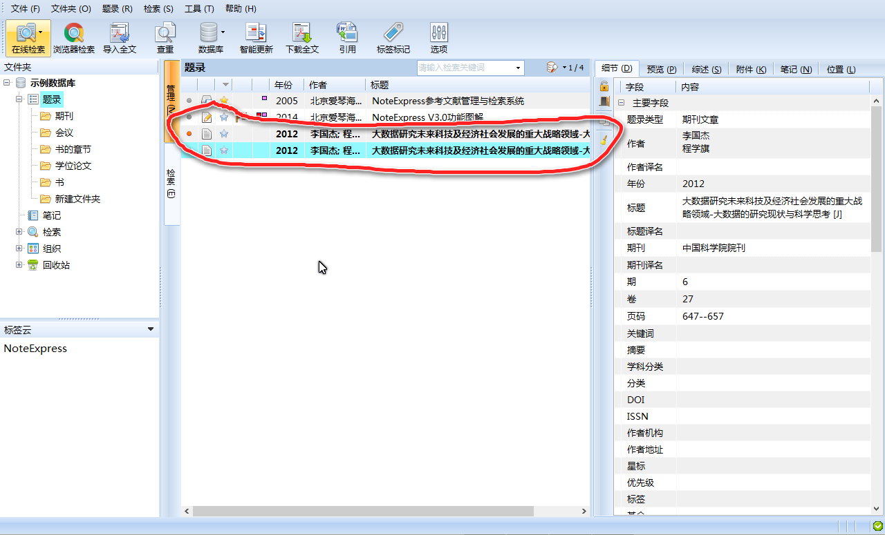Click the NoteExpress tag in tag cloud

coord(35,349)
